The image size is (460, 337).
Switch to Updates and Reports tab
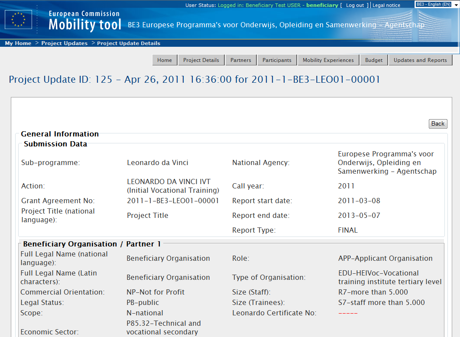coord(420,60)
